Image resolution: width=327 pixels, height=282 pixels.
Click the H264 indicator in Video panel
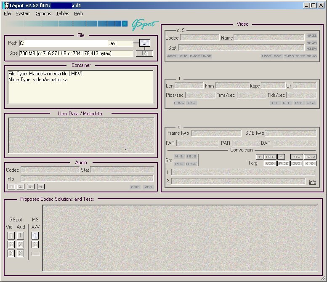(311, 48)
